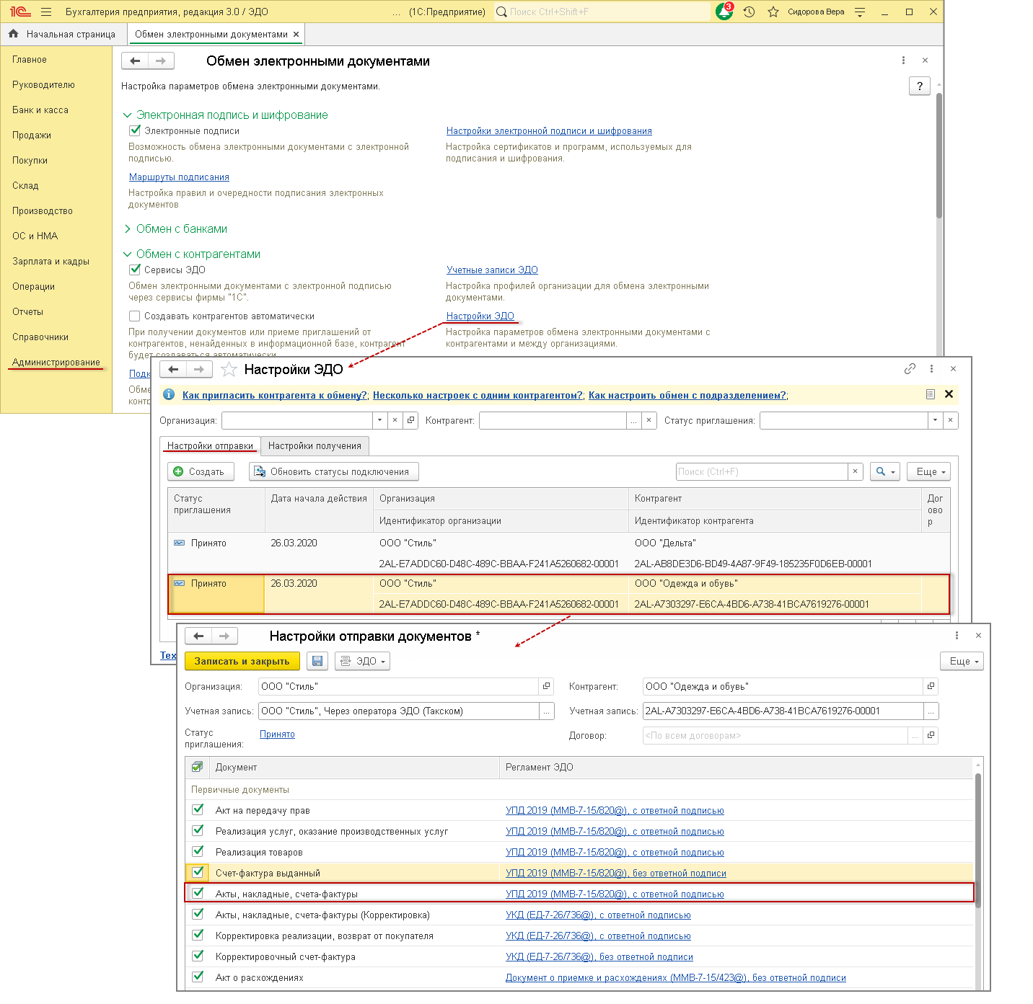Open favorites star in title bar
The image size is (1033, 1004).
click(x=773, y=12)
